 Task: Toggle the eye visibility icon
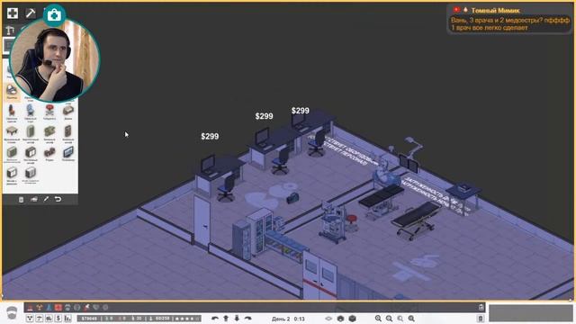pyautogui.click(x=328, y=319)
